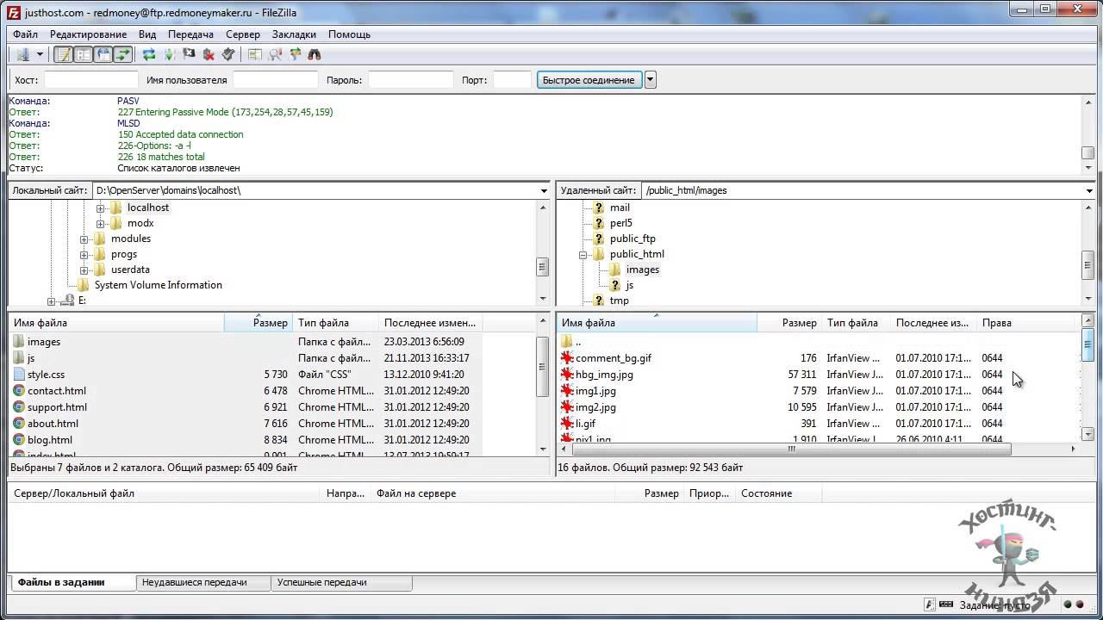Screen dimensions: 1103x620
Task: Open the Передача menu
Action: pyautogui.click(x=190, y=34)
